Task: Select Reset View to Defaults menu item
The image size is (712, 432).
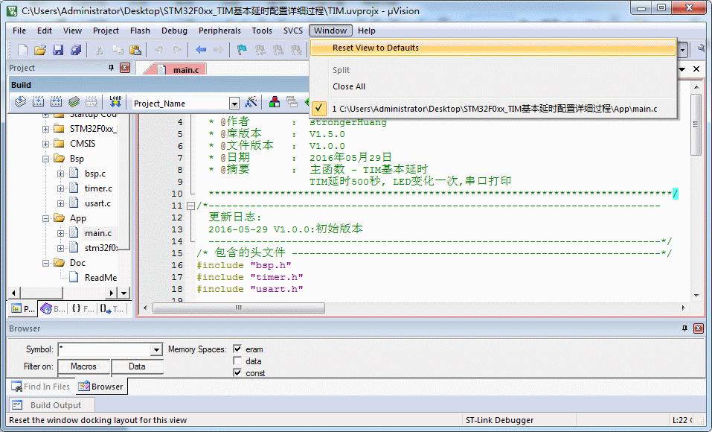Action: tap(493, 48)
